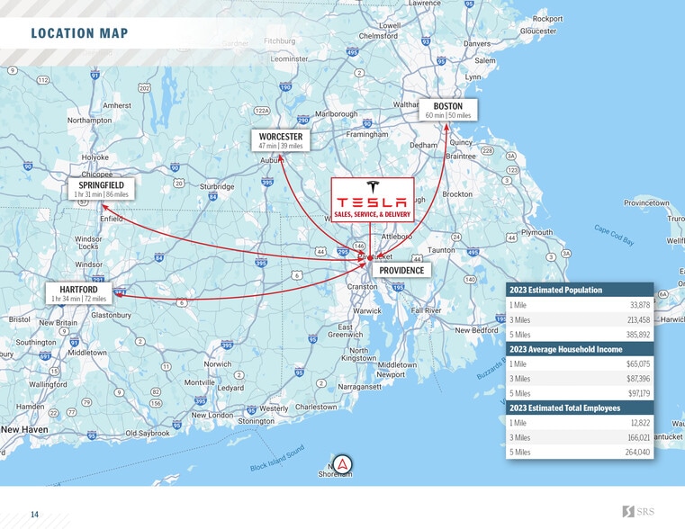Select the Interstate 691 shield near Southington
Viewport: 685px width, 529px height.
45,357
